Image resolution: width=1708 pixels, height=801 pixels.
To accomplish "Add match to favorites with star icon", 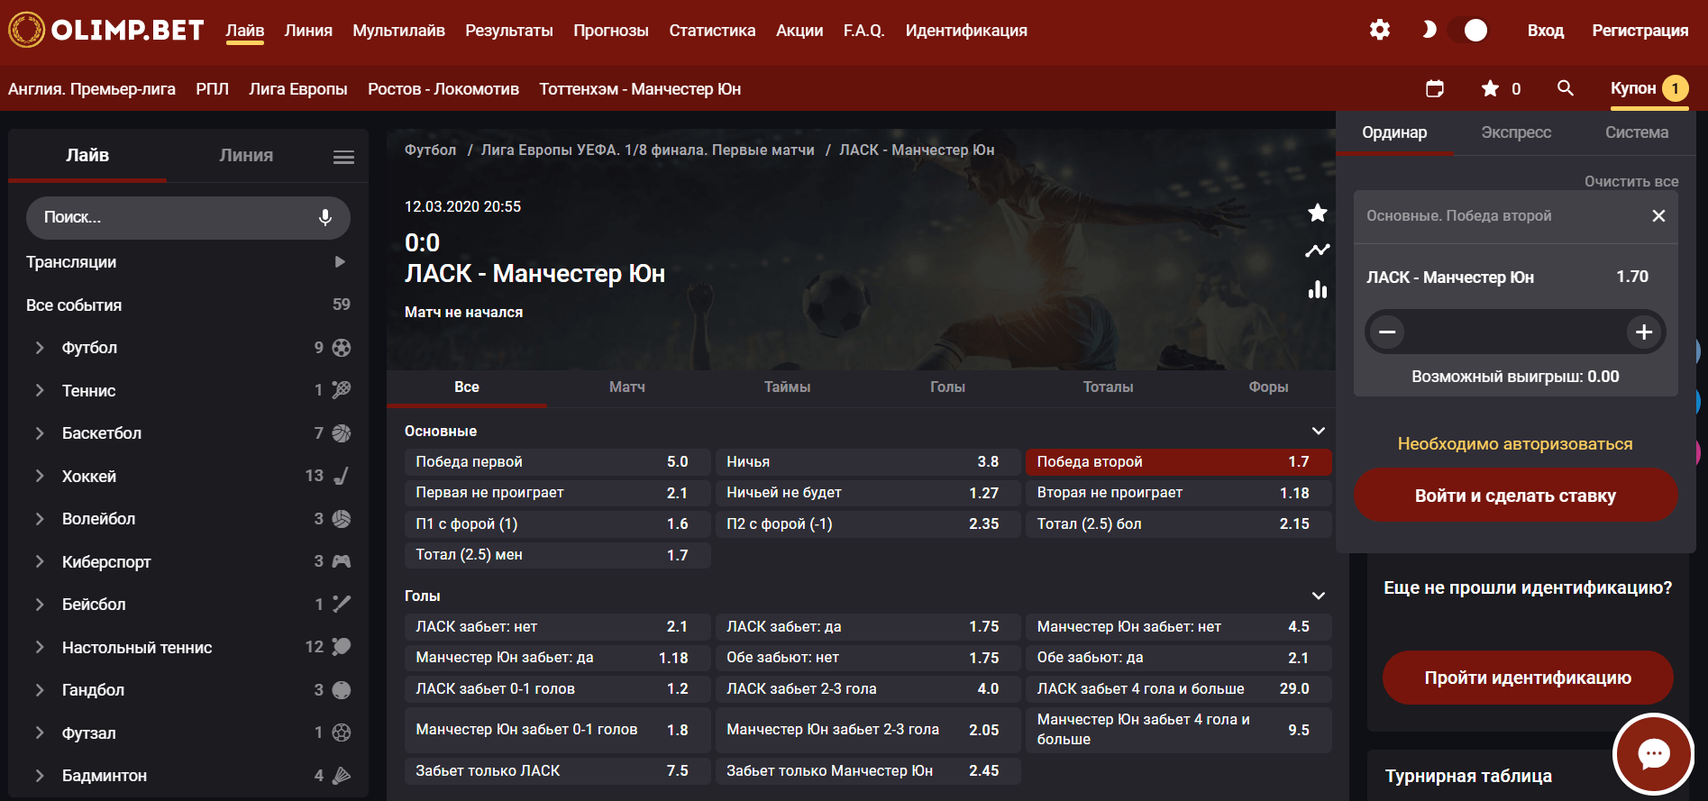I will 1318,213.
